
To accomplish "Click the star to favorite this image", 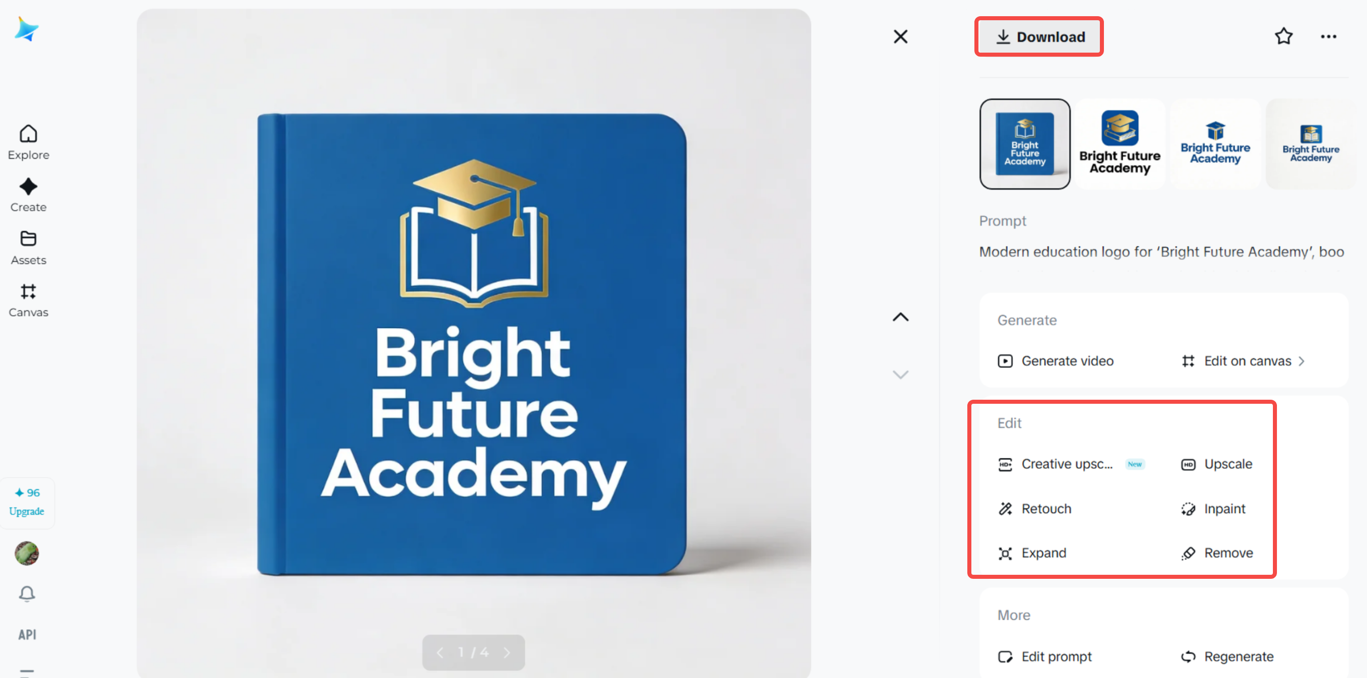I will coord(1283,36).
